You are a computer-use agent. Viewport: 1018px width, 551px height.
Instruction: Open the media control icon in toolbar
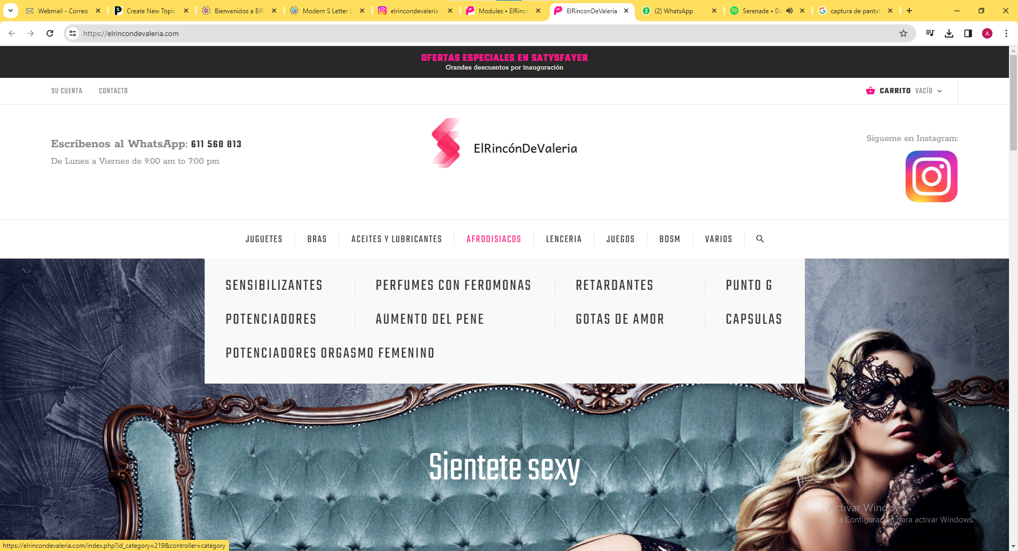[930, 33]
